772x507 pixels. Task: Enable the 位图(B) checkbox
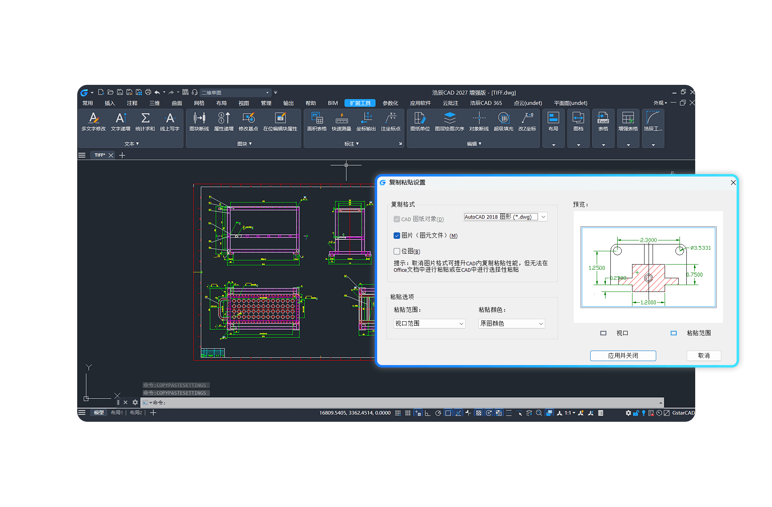coord(397,251)
